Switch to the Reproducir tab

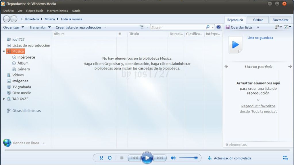235,20
